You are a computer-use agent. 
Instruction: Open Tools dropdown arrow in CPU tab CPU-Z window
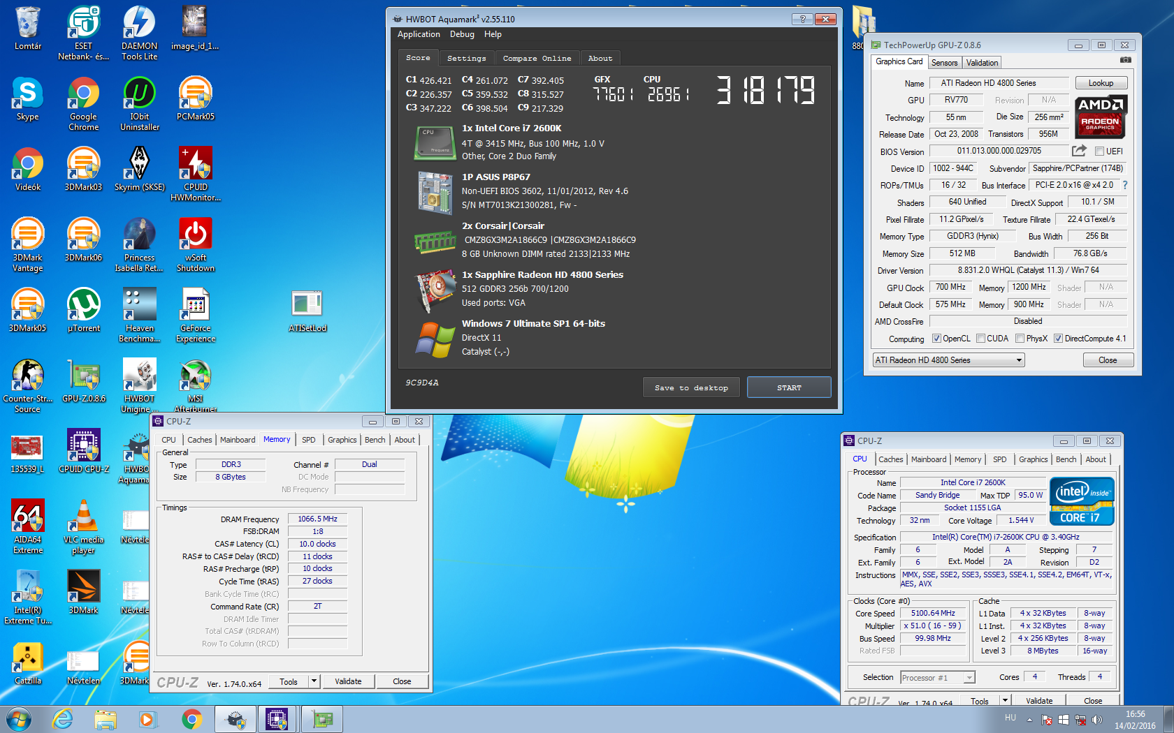1005,701
